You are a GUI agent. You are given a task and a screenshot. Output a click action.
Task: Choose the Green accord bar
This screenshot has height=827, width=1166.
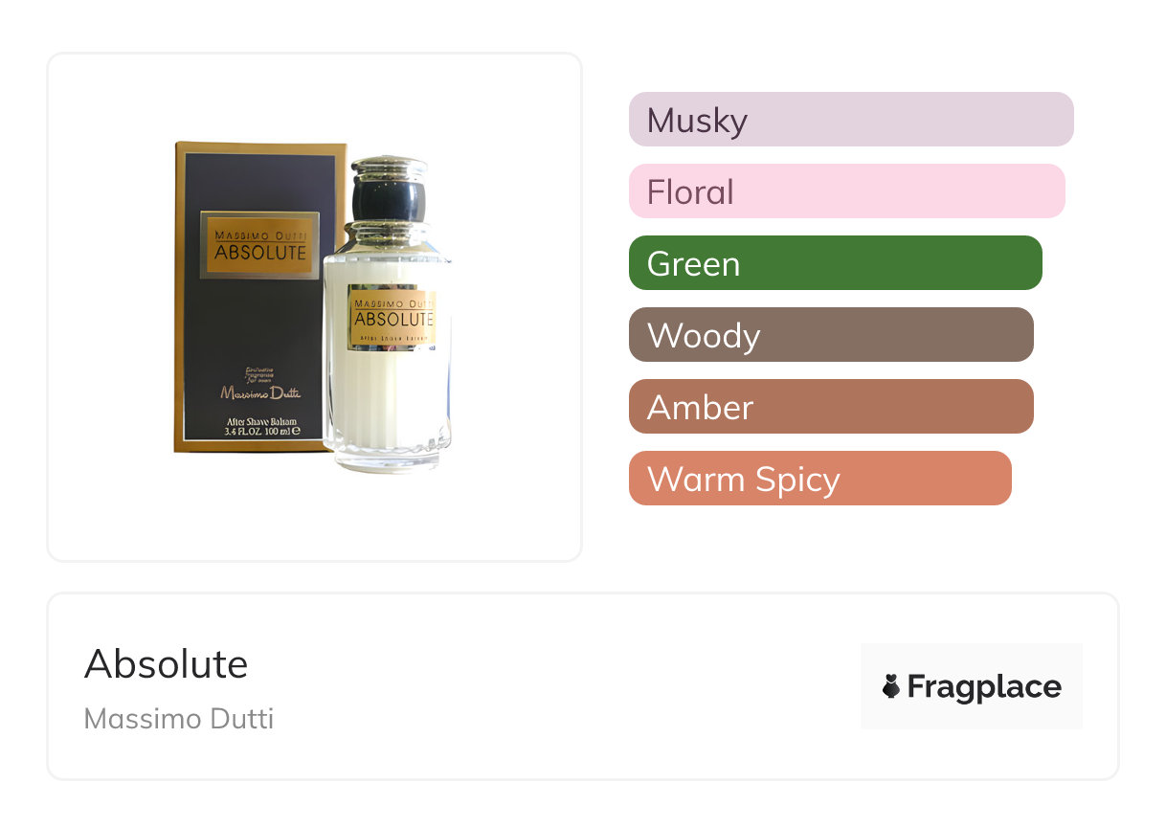pyautogui.click(x=836, y=263)
